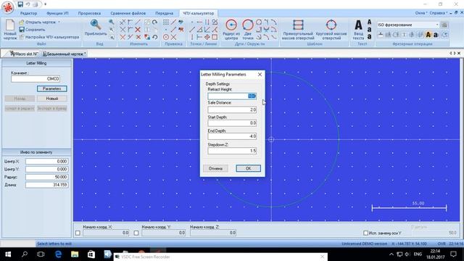464x261 pixels.
Task: Click the Stepdown Z field showing 1.5
Action: click(x=232, y=151)
